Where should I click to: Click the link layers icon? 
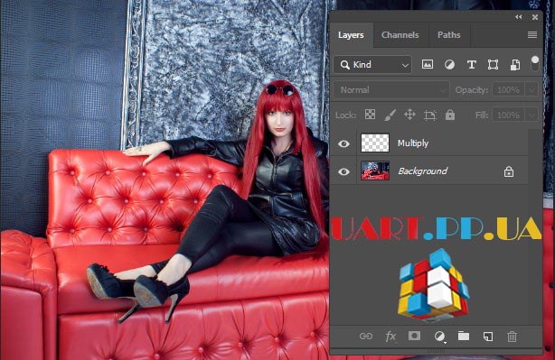(366, 336)
